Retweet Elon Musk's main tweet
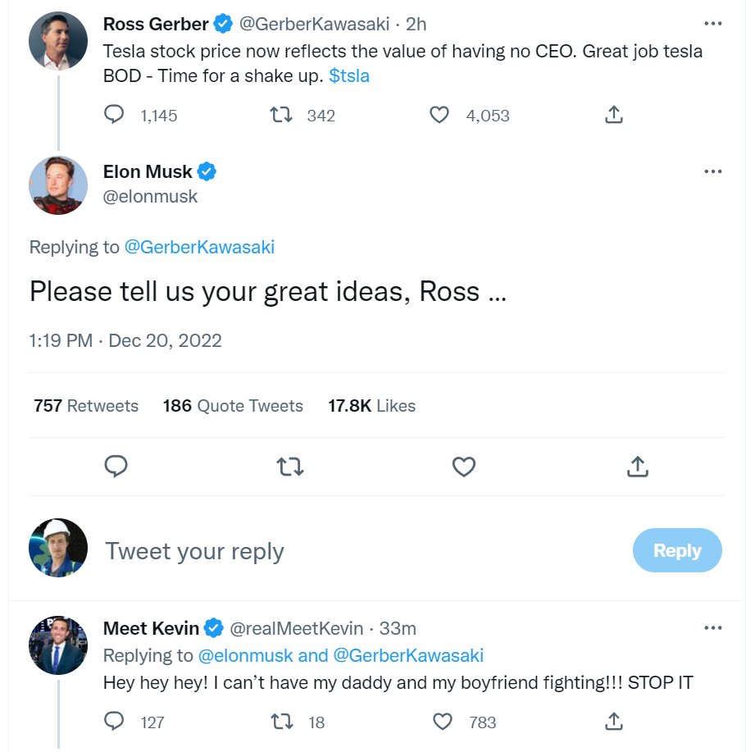Screen dimensions: 746x752 (290, 467)
